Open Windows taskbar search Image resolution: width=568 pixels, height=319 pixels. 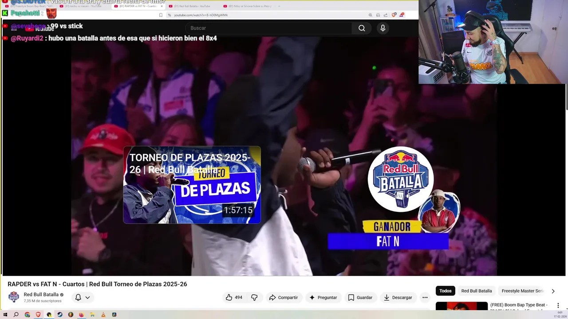click(16, 315)
